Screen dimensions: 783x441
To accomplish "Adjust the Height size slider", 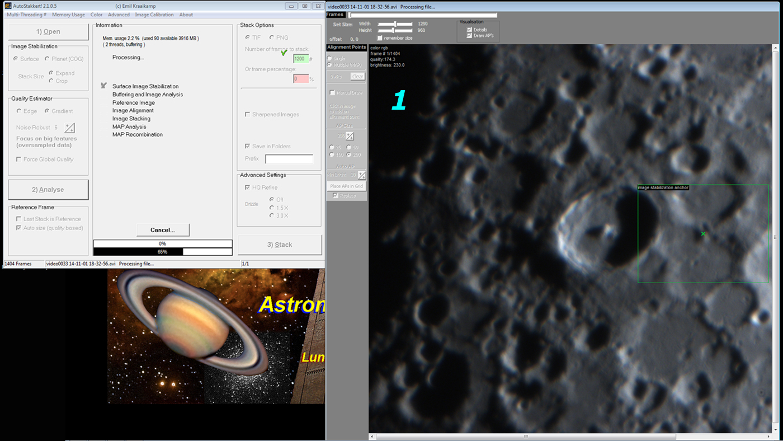I will (395, 30).
